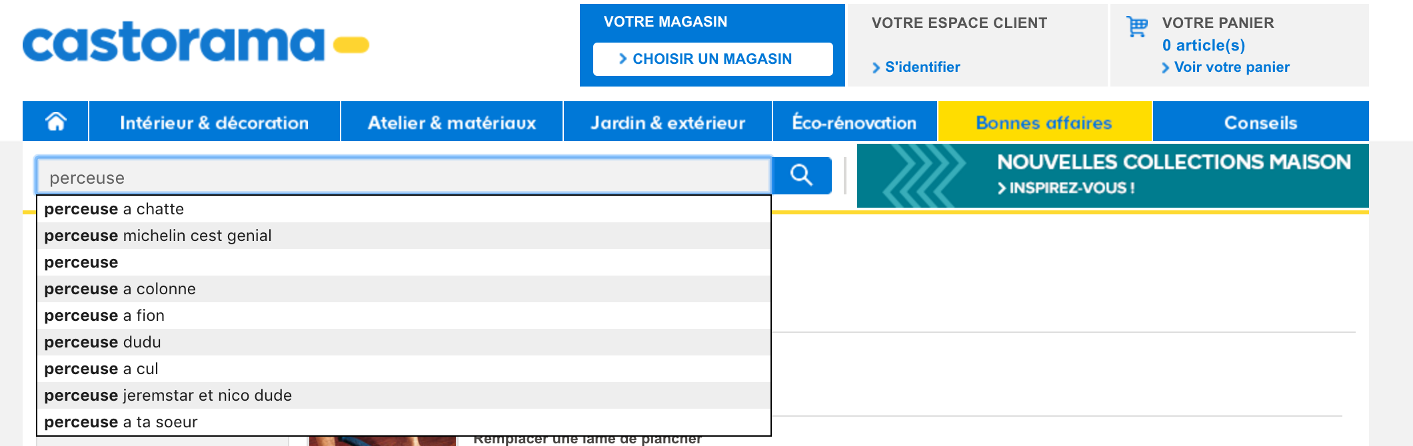Go to the Éco-rénovation section
This screenshot has height=446, width=1413.
point(854,122)
